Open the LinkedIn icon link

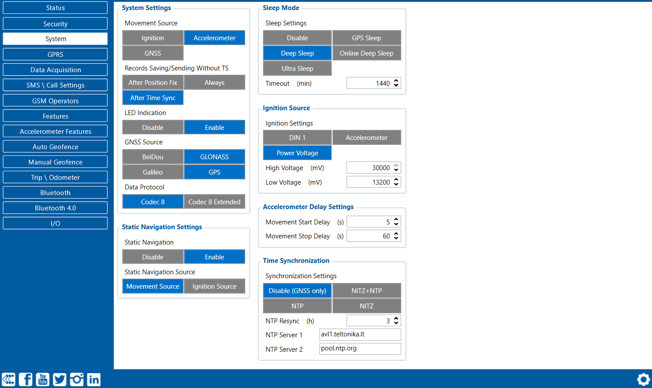pyautogui.click(x=94, y=379)
